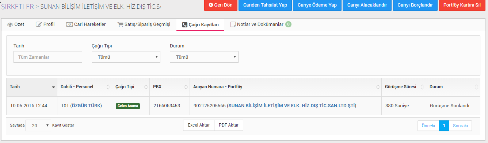
Task: Sort by PBX column header
Action: [x=170, y=87]
